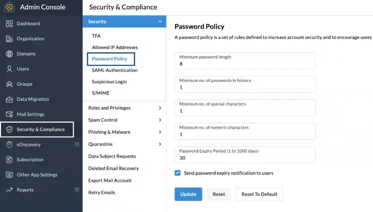Collapse the Security section dropdown
This screenshot has width=373, height=212.
tap(160, 22)
